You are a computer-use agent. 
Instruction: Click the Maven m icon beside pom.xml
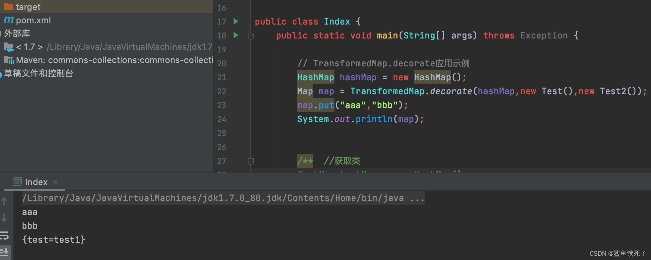[x=9, y=20]
